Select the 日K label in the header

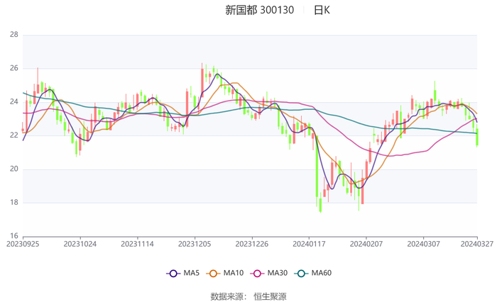click(322, 10)
